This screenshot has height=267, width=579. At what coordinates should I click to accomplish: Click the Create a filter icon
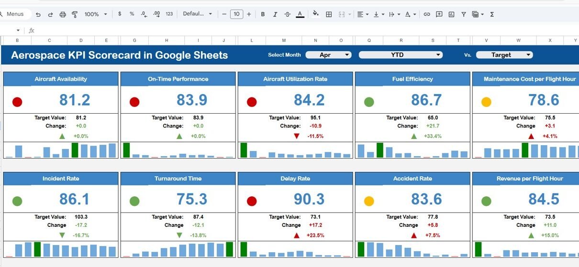coord(464,14)
